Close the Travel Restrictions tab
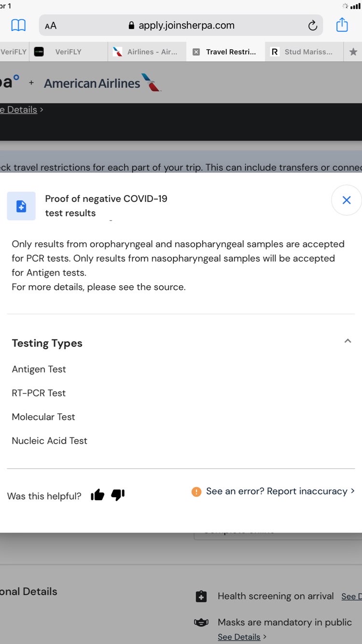Screen dimensions: 362x644 pyautogui.click(x=196, y=52)
